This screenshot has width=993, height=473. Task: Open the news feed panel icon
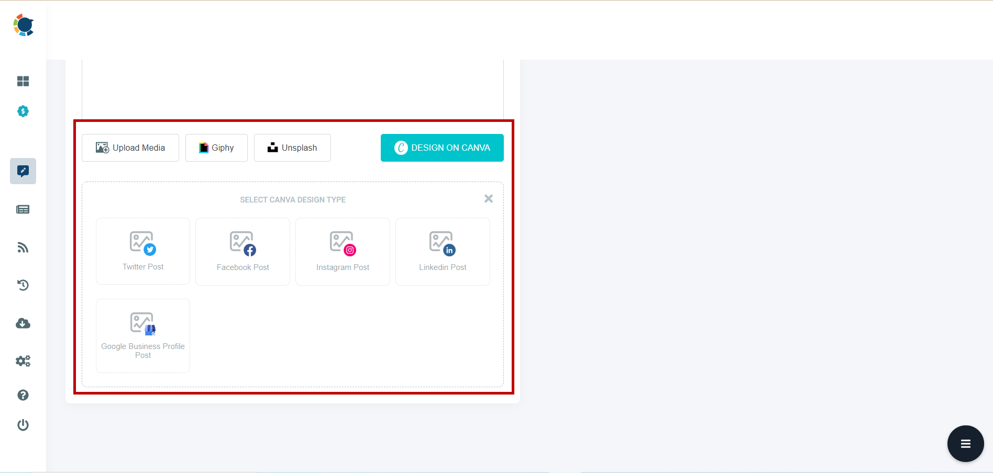[x=23, y=209]
